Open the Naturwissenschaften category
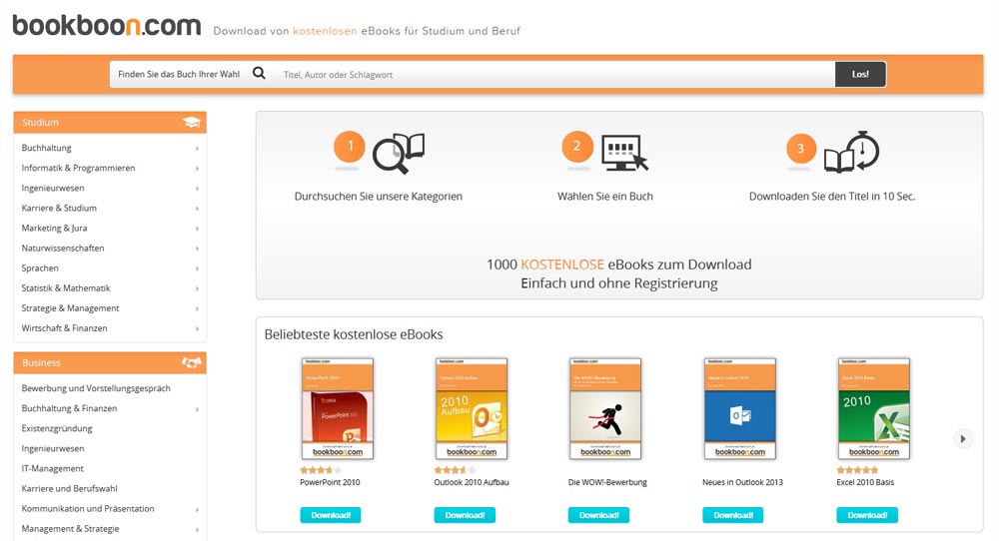The width and height of the screenshot is (999, 541). pos(63,249)
